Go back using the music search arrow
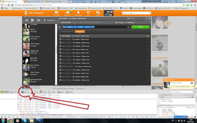Viewport: 197px width, 123px height. pyautogui.click(x=60, y=27)
